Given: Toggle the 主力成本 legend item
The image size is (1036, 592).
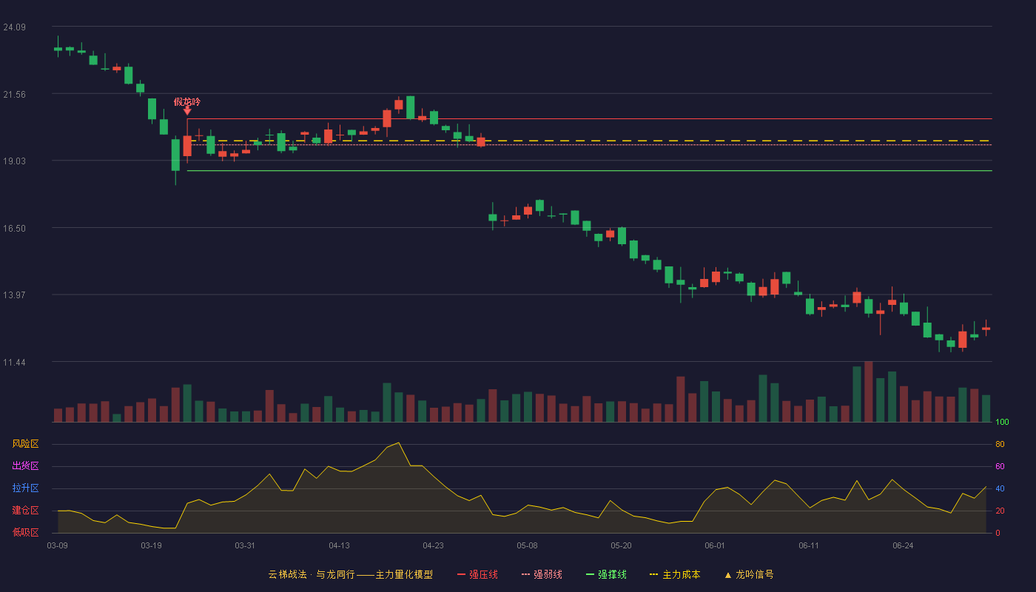Looking at the screenshot, I should (x=675, y=574).
